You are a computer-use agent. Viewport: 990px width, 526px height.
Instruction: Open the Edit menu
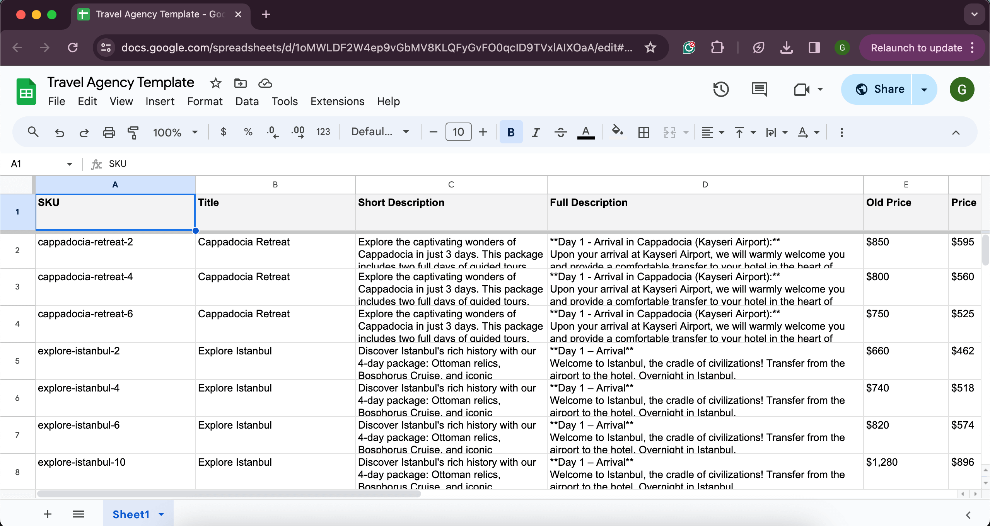pyautogui.click(x=87, y=101)
